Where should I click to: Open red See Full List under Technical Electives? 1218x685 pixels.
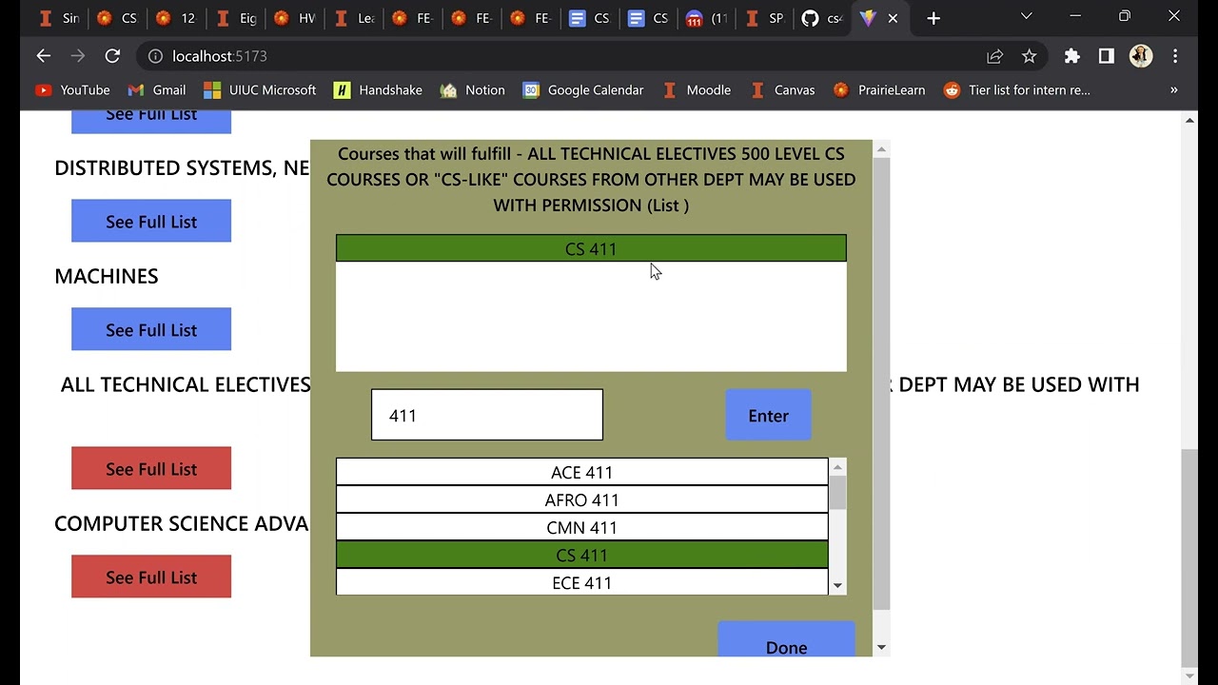151,468
